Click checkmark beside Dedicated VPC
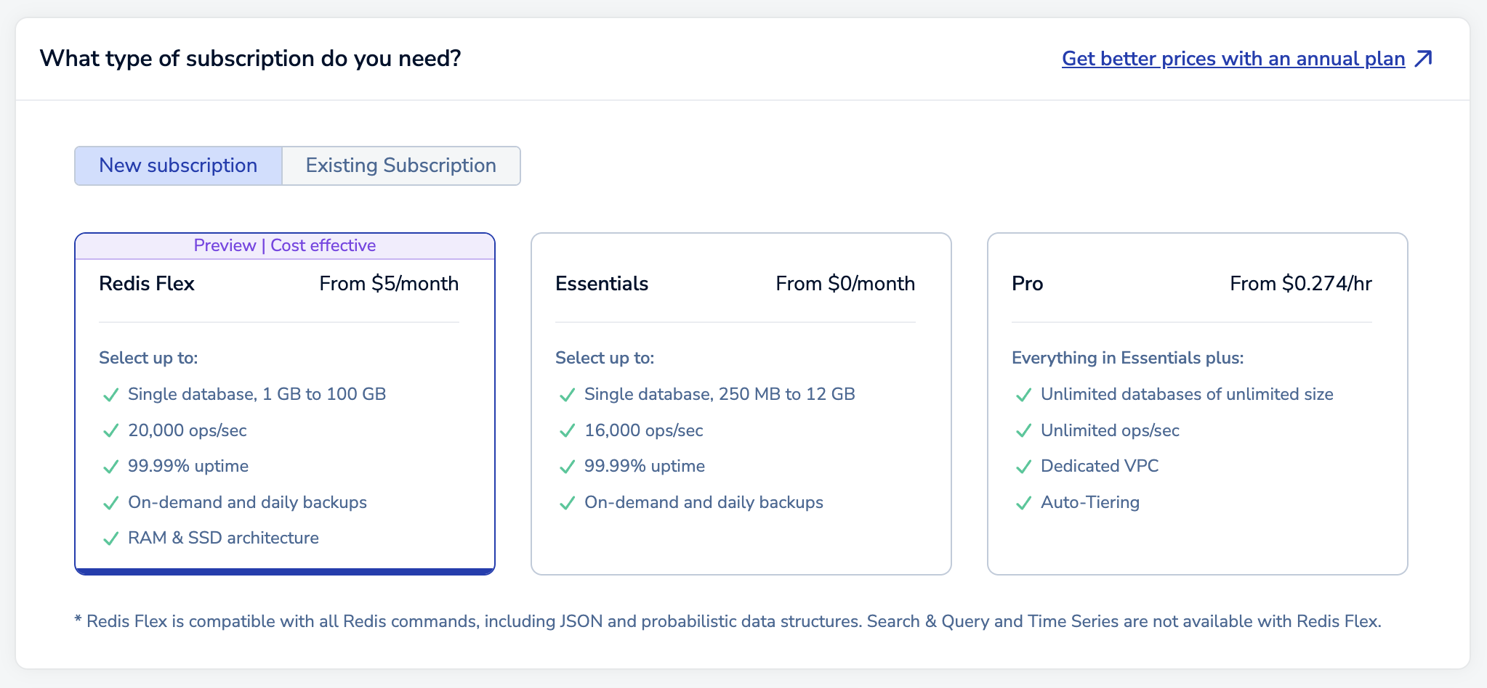 click(x=1023, y=467)
